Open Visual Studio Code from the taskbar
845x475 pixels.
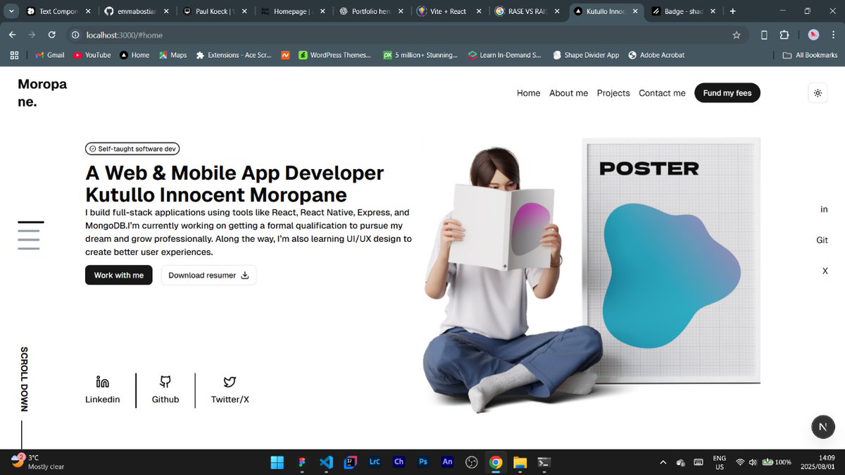(x=326, y=462)
